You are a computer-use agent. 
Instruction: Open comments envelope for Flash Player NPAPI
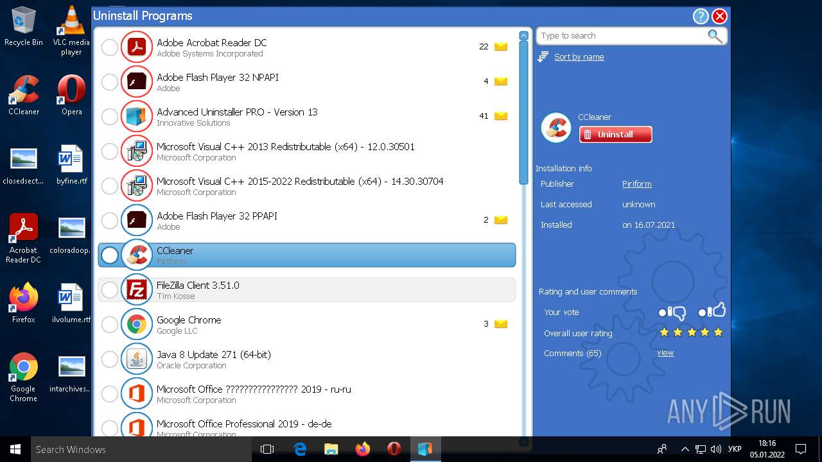(501, 81)
